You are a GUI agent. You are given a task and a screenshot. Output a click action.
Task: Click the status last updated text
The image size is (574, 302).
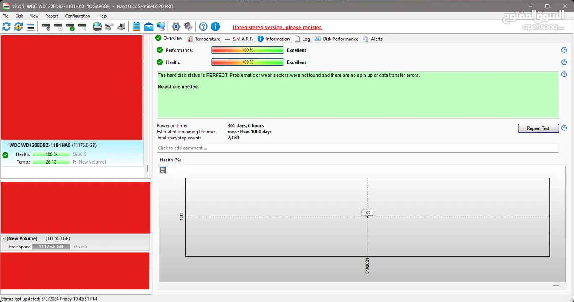49,299
